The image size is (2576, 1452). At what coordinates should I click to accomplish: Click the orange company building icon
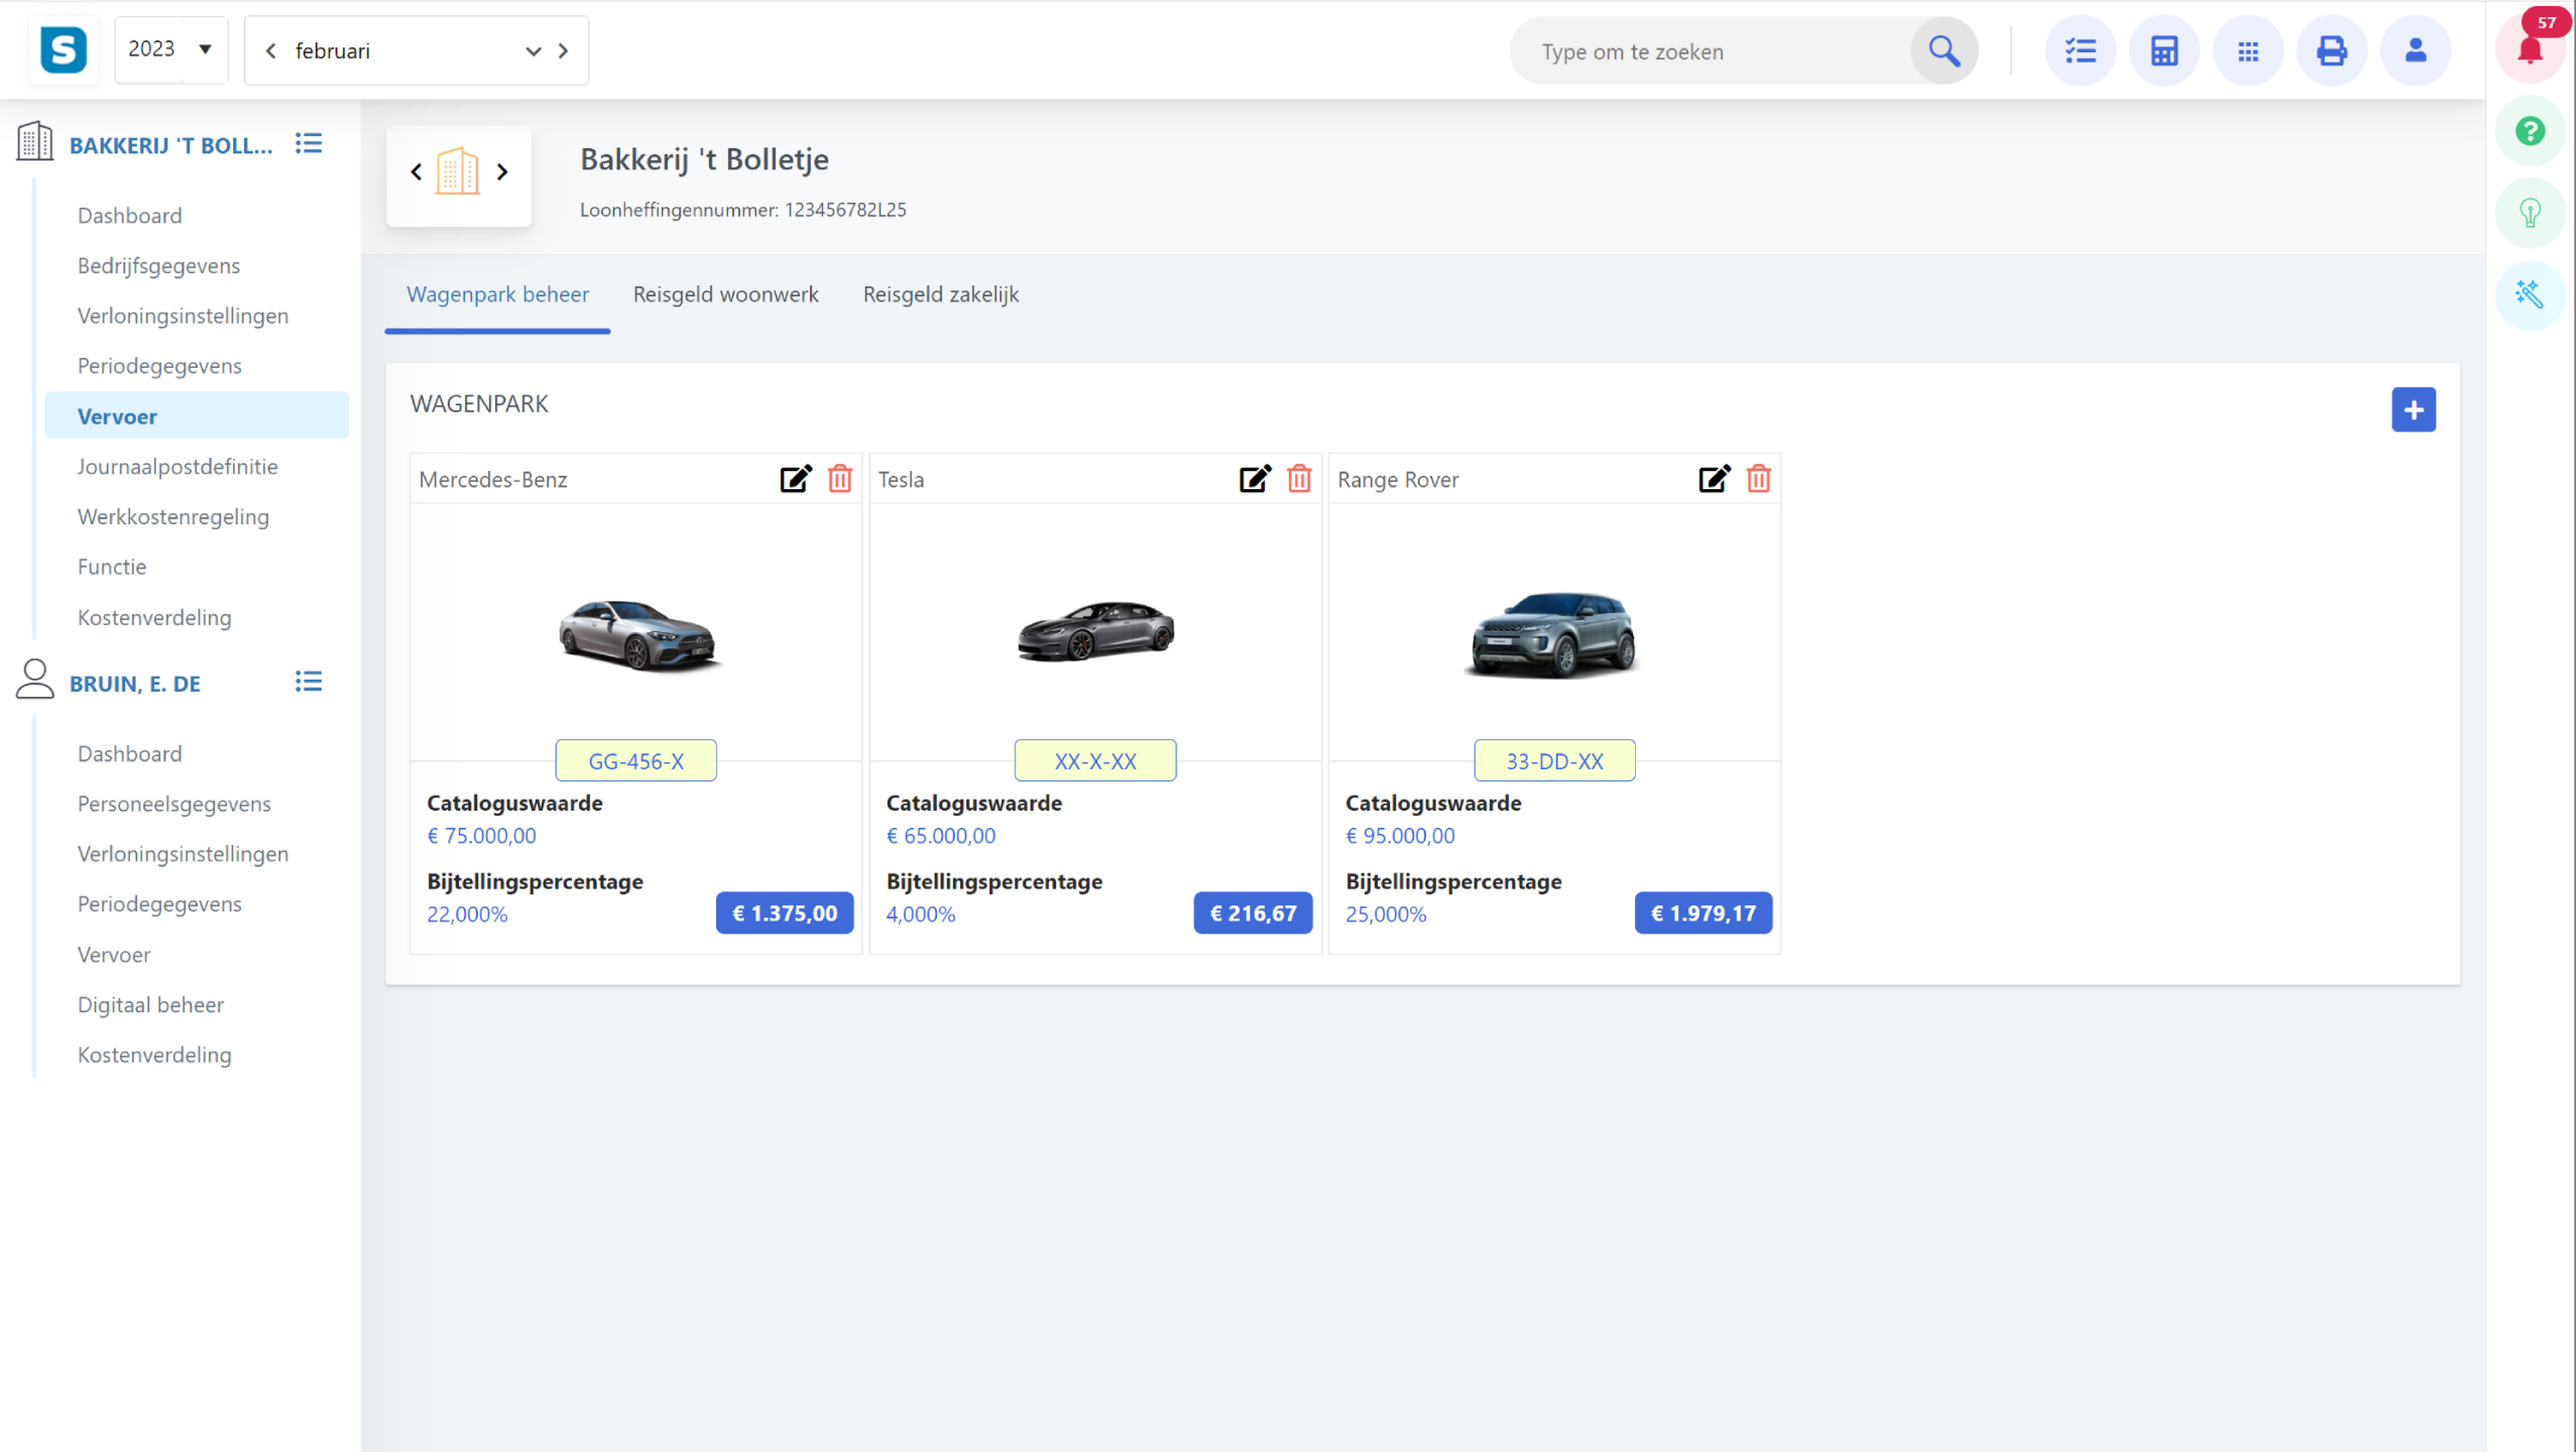click(458, 171)
